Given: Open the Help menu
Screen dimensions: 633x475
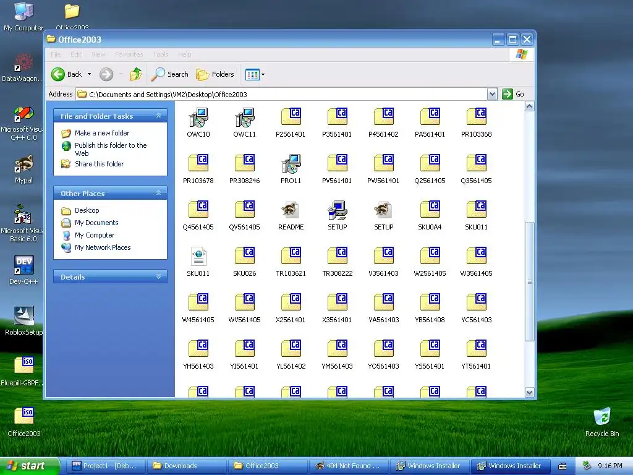Looking at the screenshot, I should coord(184,54).
